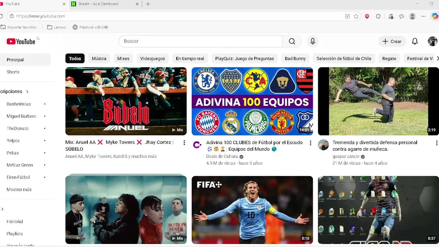Screen dimensions: 439x247
Task: Click the Crear button
Action: tap(392, 41)
